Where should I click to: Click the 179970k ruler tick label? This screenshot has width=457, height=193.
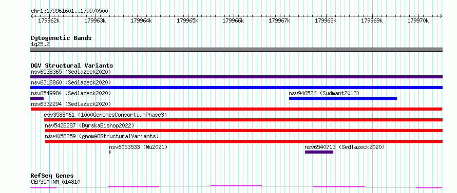pyautogui.click(x=418, y=21)
